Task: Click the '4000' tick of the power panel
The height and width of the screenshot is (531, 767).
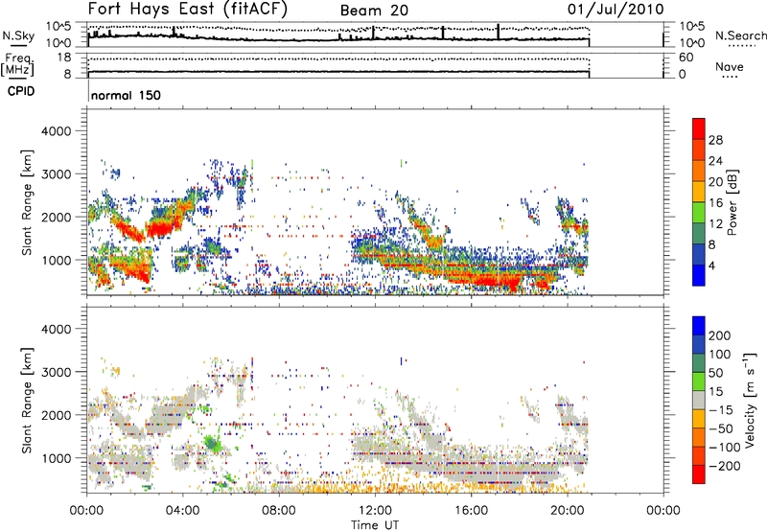Action: point(57,131)
